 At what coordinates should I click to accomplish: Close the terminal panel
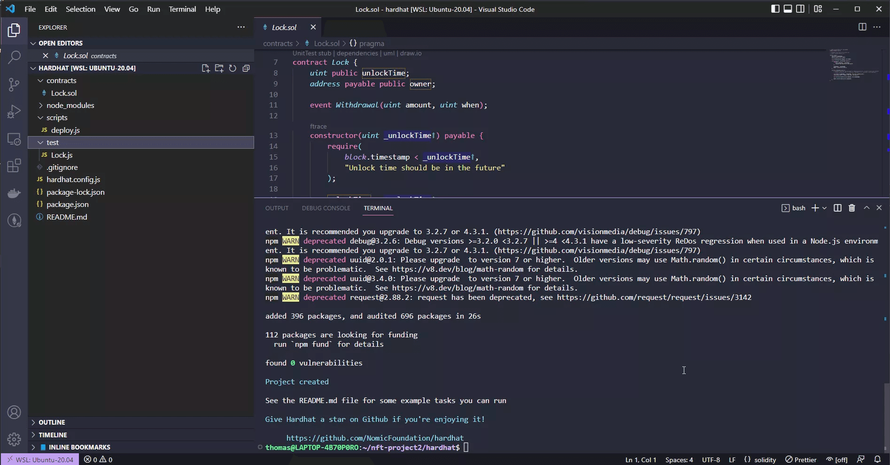879,208
